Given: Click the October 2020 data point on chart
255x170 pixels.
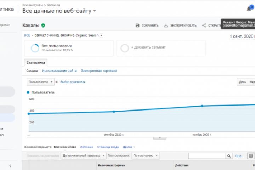Looking at the screenshot, I should (x=114, y=112).
